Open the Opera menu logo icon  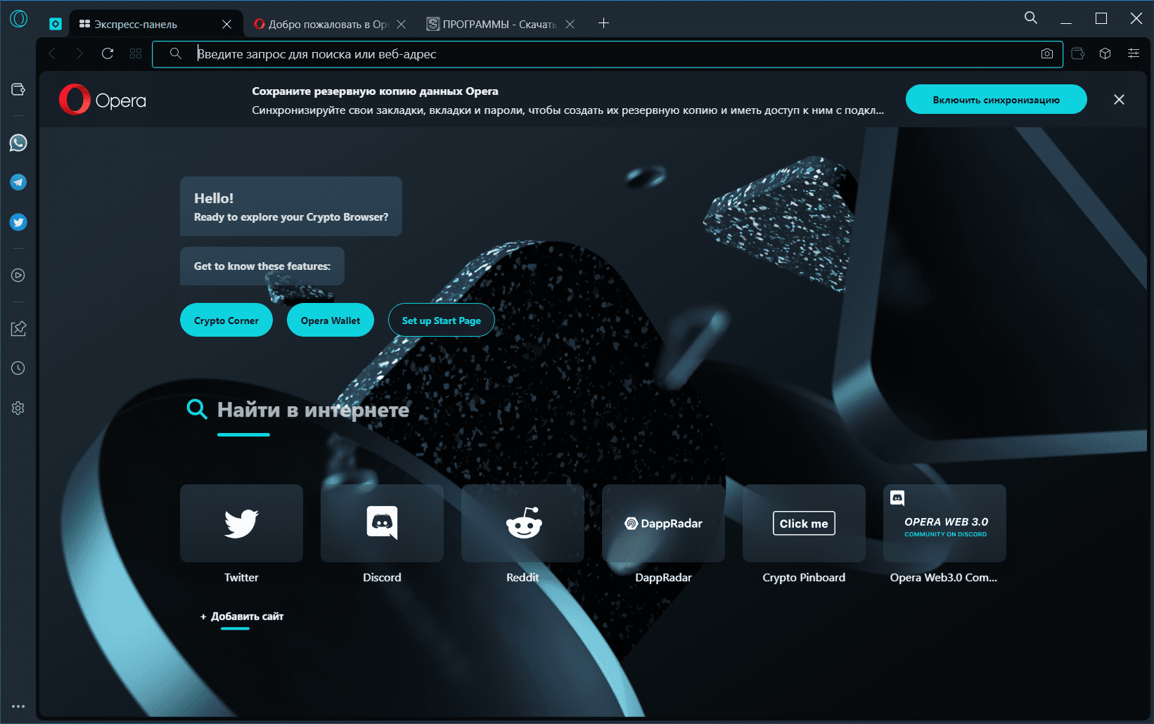click(19, 19)
